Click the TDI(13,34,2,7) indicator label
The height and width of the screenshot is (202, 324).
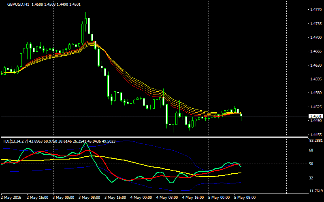coord(15,141)
